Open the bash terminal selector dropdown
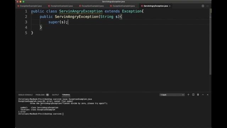 click(x=172, y=95)
